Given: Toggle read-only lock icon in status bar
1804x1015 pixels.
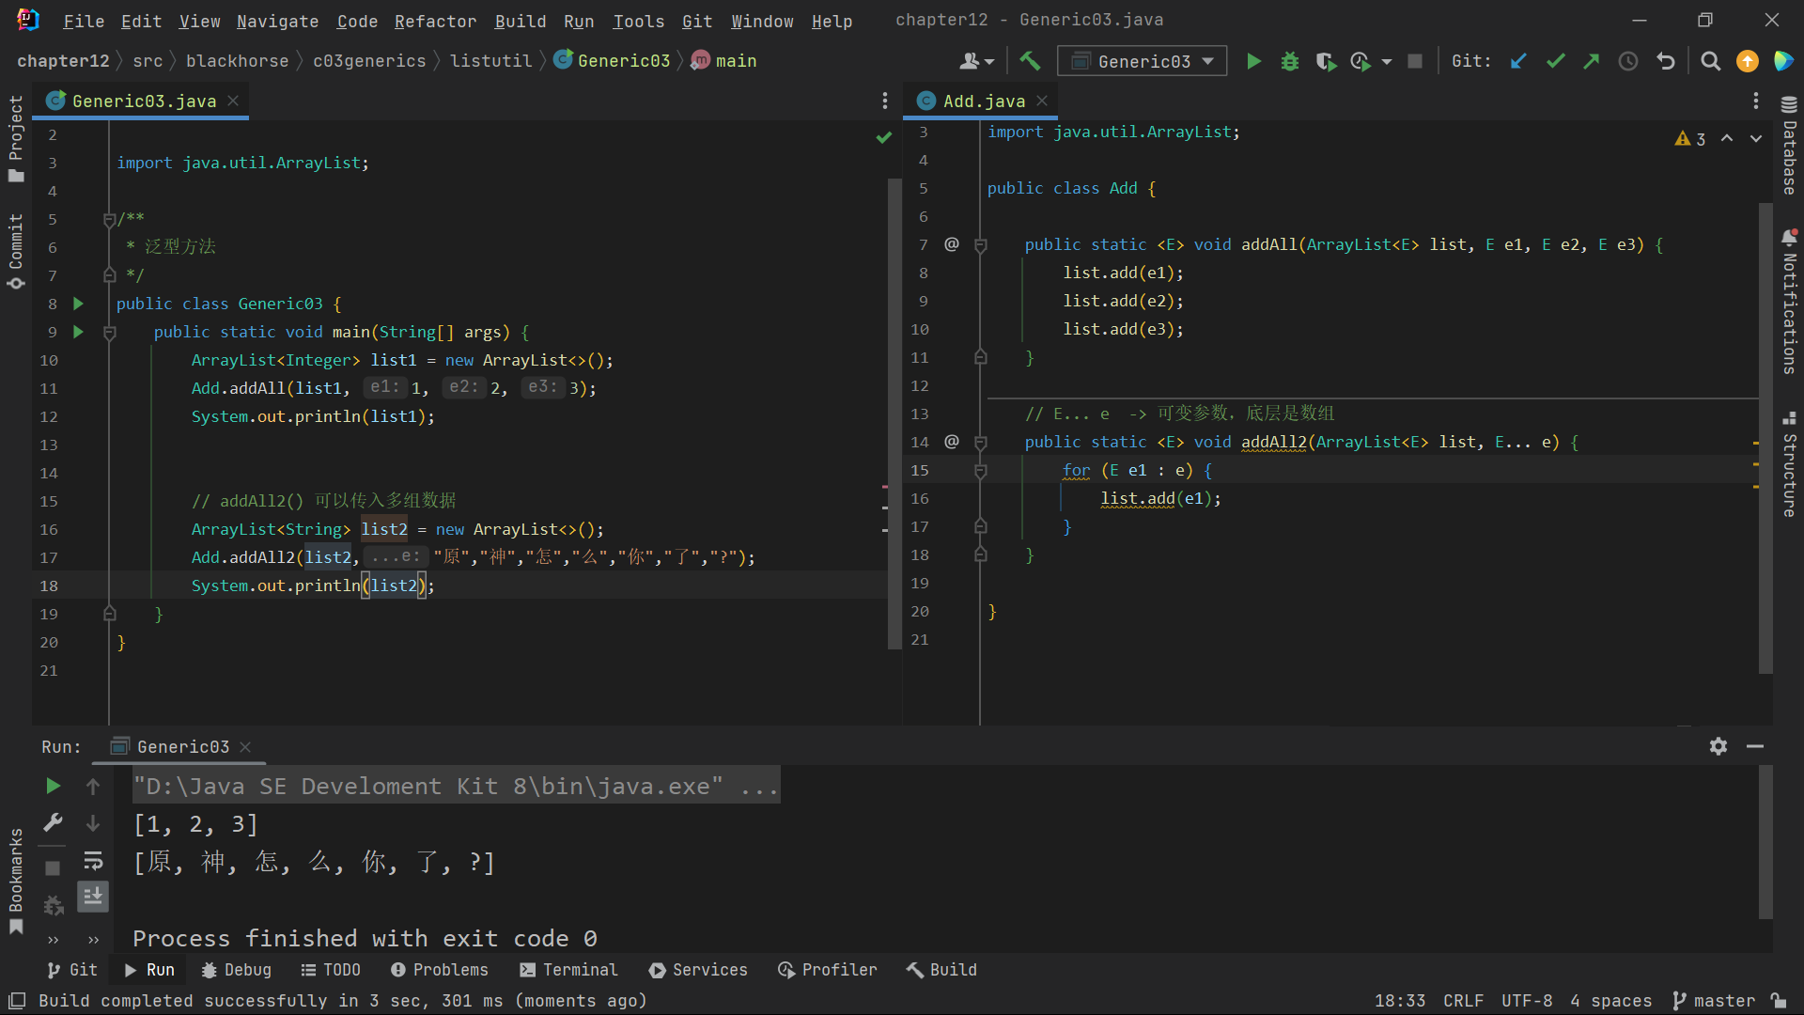Looking at the screenshot, I should (x=1778, y=1001).
